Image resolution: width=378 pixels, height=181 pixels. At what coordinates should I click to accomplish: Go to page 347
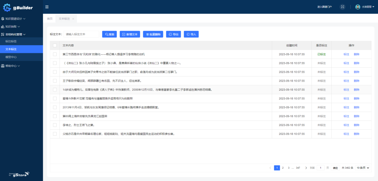click(x=298, y=168)
